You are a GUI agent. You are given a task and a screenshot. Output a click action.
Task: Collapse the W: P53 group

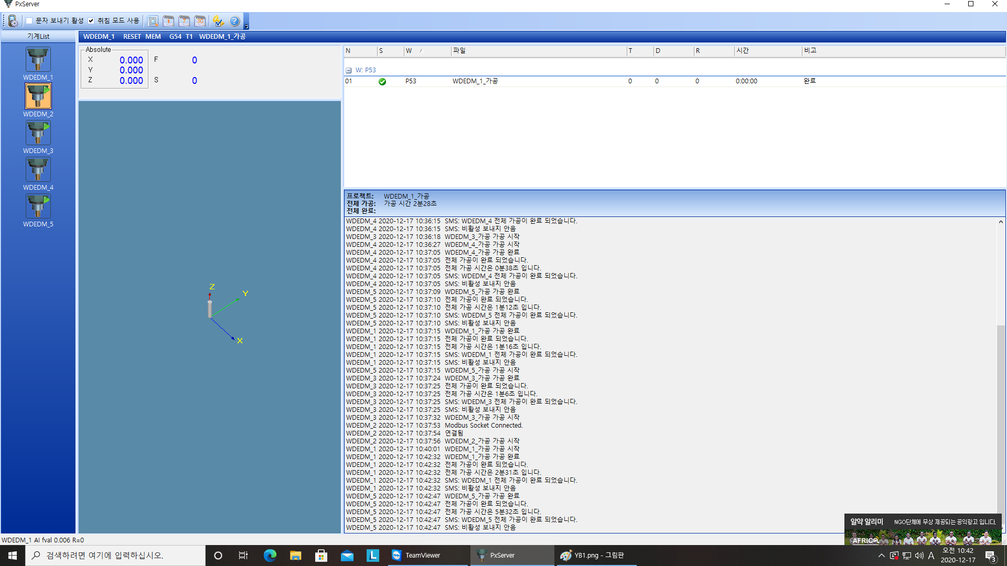(x=348, y=70)
